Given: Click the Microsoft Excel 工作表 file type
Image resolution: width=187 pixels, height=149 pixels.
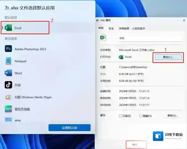Looking at the screenshot, I should click(137, 50).
